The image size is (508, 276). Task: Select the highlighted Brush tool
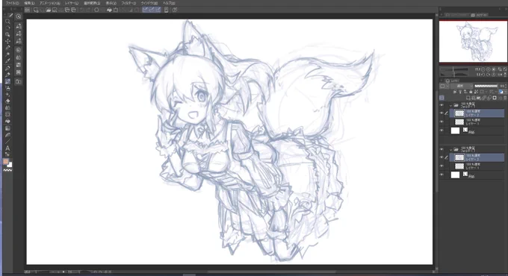[x=7, y=81]
